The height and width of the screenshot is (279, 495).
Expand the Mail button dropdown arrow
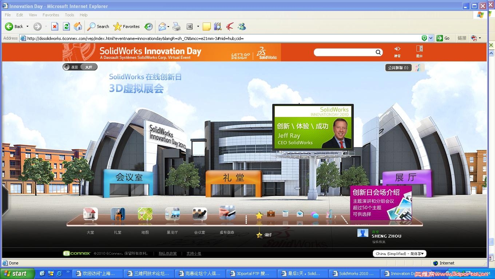click(168, 27)
